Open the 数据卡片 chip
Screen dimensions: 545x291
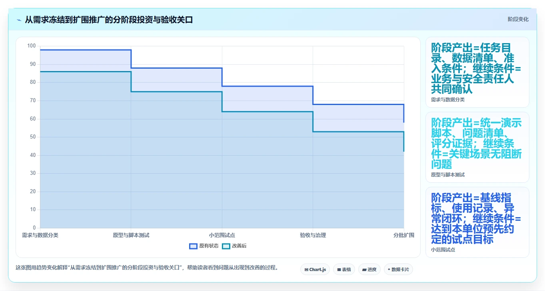(x=398, y=269)
